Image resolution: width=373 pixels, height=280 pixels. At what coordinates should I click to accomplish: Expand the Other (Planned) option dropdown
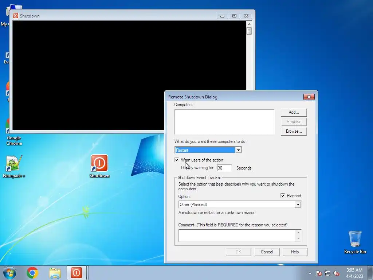point(298,204)
